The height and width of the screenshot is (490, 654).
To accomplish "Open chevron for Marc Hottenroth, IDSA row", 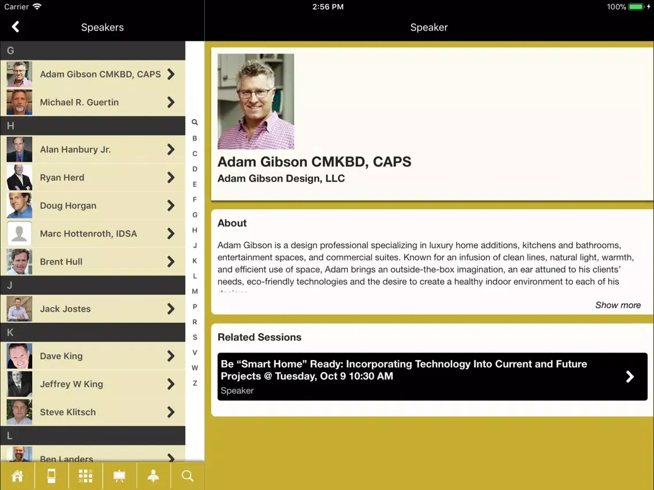I will (171, 233).
